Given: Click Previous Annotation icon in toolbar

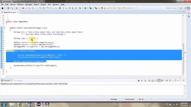Looking at the screenshot, I should click(x=120, y=8).
